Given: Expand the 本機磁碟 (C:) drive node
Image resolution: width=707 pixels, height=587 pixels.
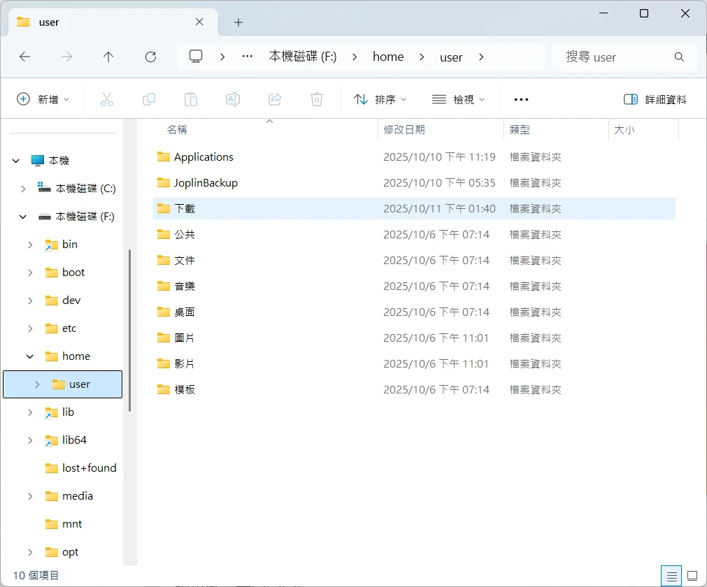Looking at the screenshot, I should (23, 189).
